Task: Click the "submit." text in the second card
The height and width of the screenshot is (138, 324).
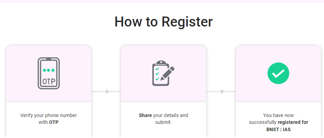Action: tap(163, 122)
